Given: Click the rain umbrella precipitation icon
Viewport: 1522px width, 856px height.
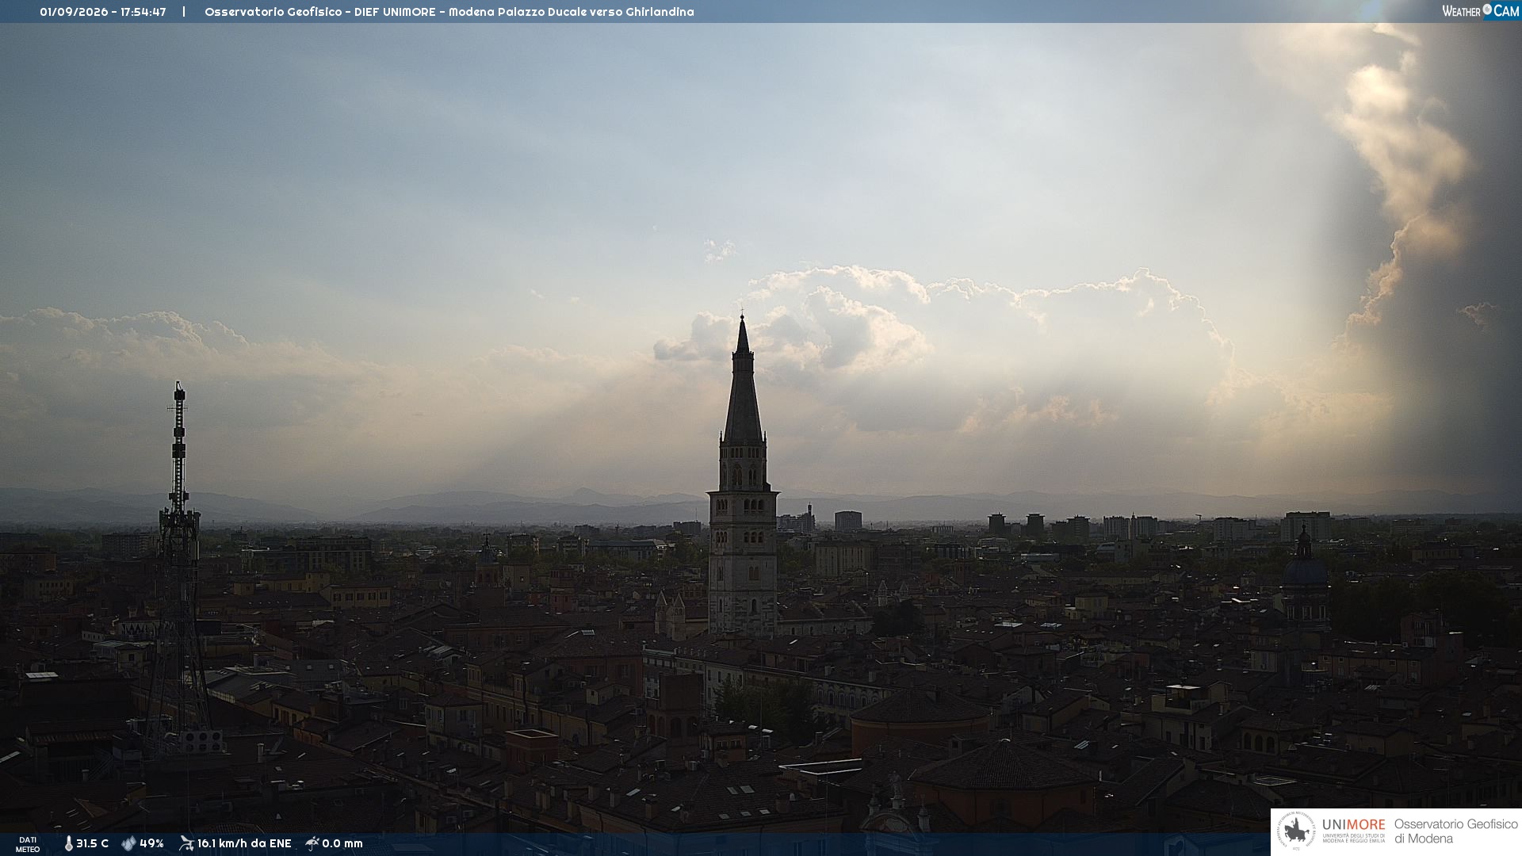Looking at the screenshot, I should pos(312,843).
